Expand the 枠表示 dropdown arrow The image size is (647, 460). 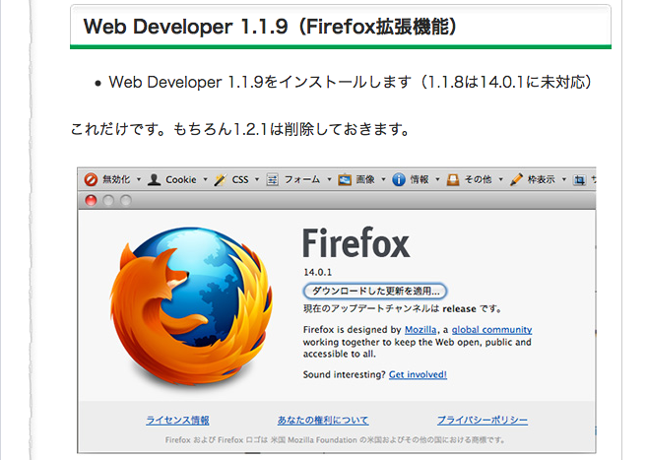click(564, 179)
